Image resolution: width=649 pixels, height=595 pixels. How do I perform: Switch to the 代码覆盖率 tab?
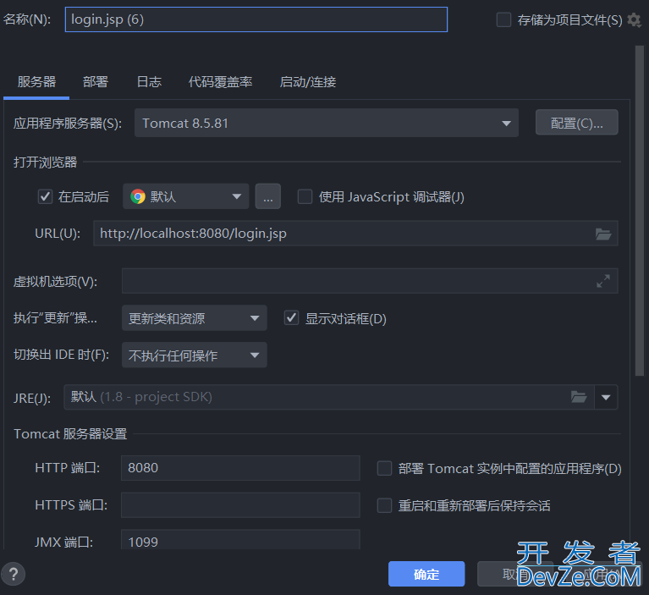[x=220, y=81]
